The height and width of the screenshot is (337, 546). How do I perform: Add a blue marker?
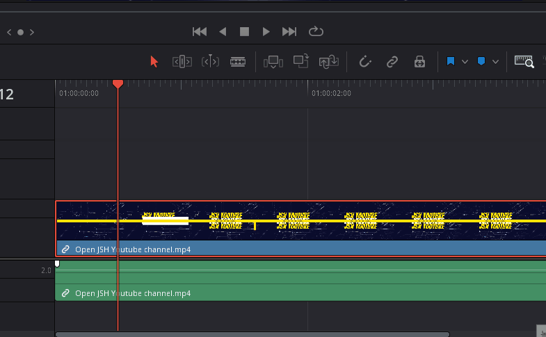[481, 62]
